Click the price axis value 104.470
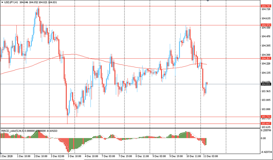Image resolution: width=273 pixels, height=160 pixels. point(266,37)
